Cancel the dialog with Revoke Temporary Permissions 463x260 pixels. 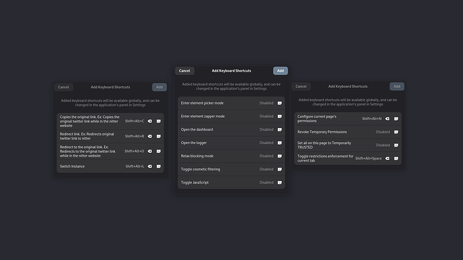point(301,86)
